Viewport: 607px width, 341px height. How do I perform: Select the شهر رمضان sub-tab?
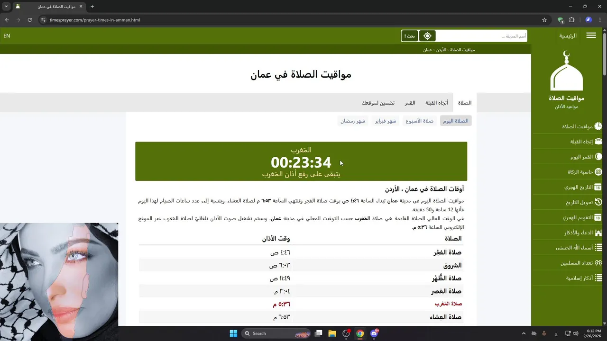point(353,121)
